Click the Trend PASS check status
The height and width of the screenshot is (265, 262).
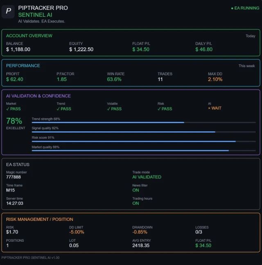coord(64,109)
